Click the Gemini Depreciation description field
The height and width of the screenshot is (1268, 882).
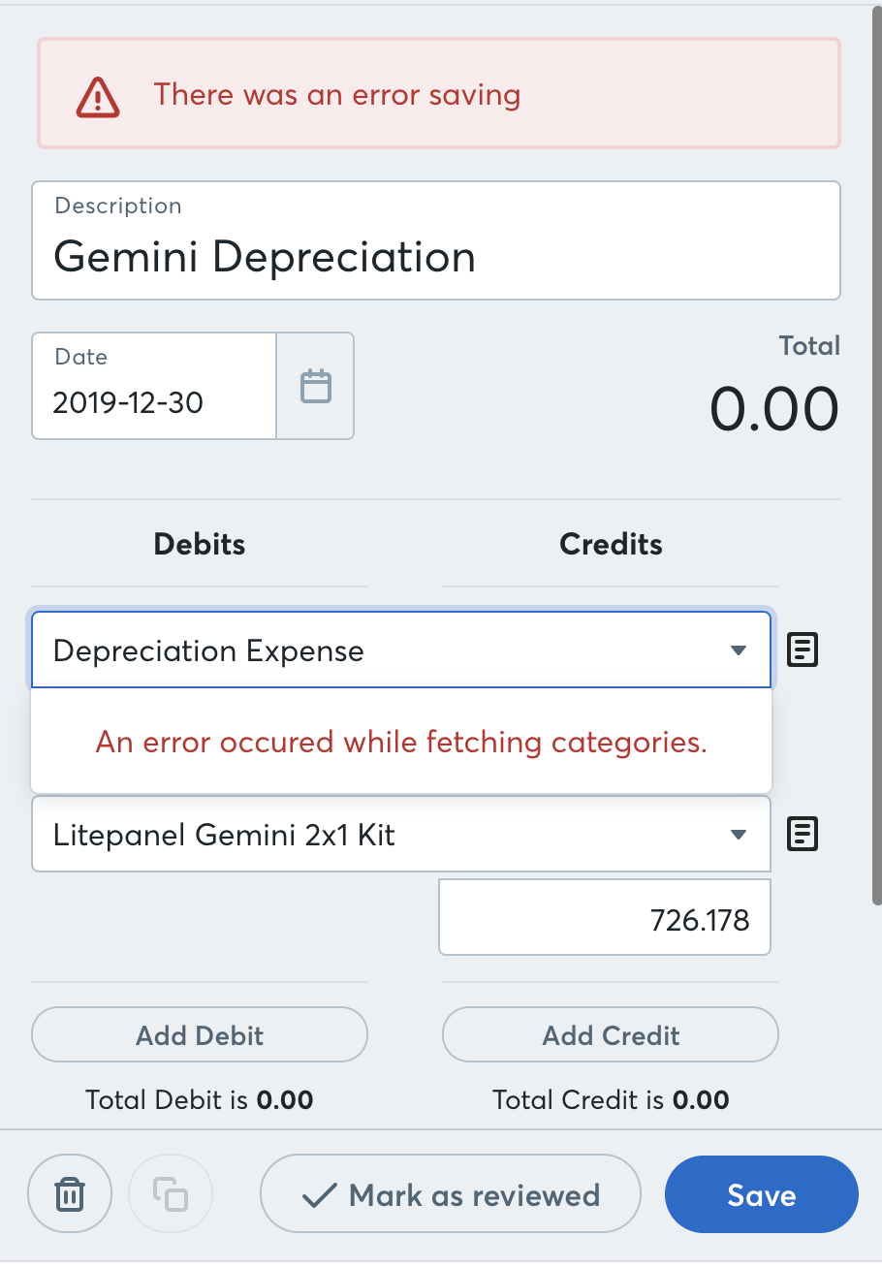(436, 257)
